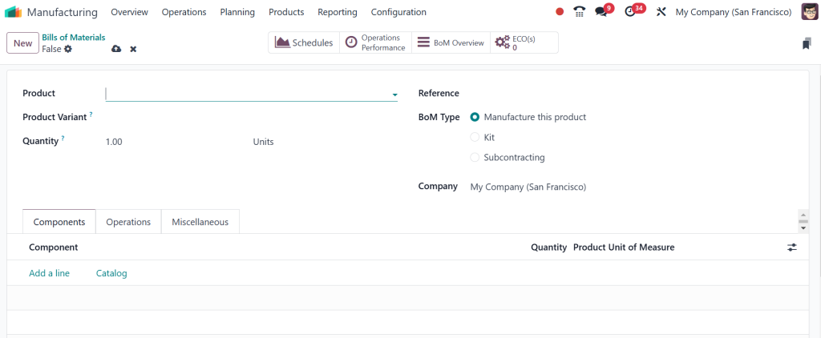
Task: Click the Quantity column header
Action: click(548, 247)
